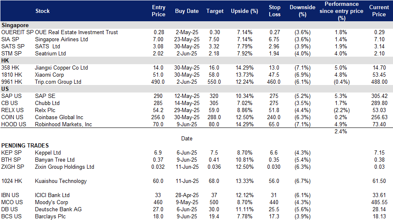The width and height of the screenshot is (393, 220).
Task: Click the Keppel Ltd name cell
Action: 48,152
